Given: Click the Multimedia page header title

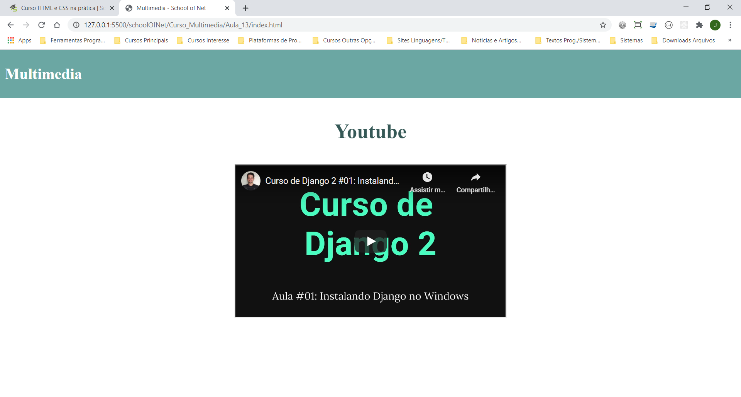Looking at the screenshot, I should click(x=43, y=74).
